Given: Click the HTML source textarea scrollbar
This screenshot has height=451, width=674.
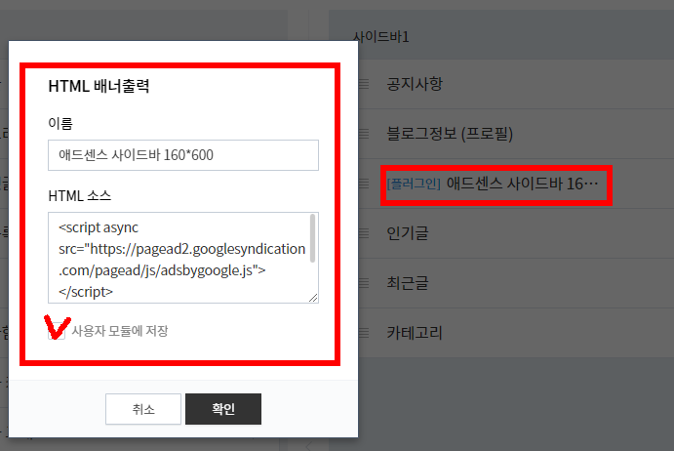Looking at the screenshot, I should 312,238.
